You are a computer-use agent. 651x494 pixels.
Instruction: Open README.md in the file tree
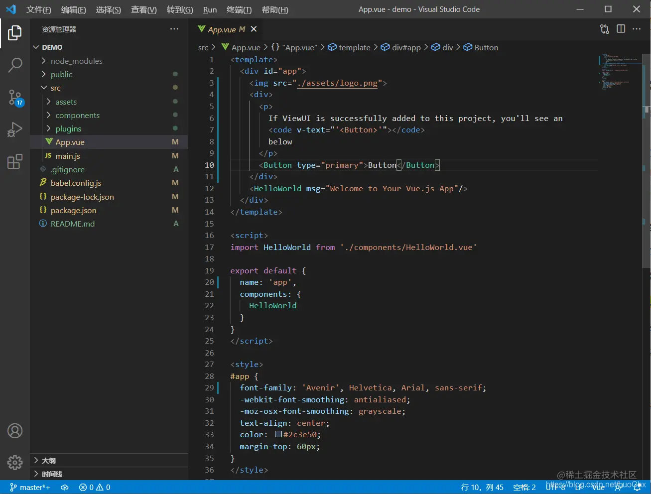pyautogui.click(x=109, y=224)
